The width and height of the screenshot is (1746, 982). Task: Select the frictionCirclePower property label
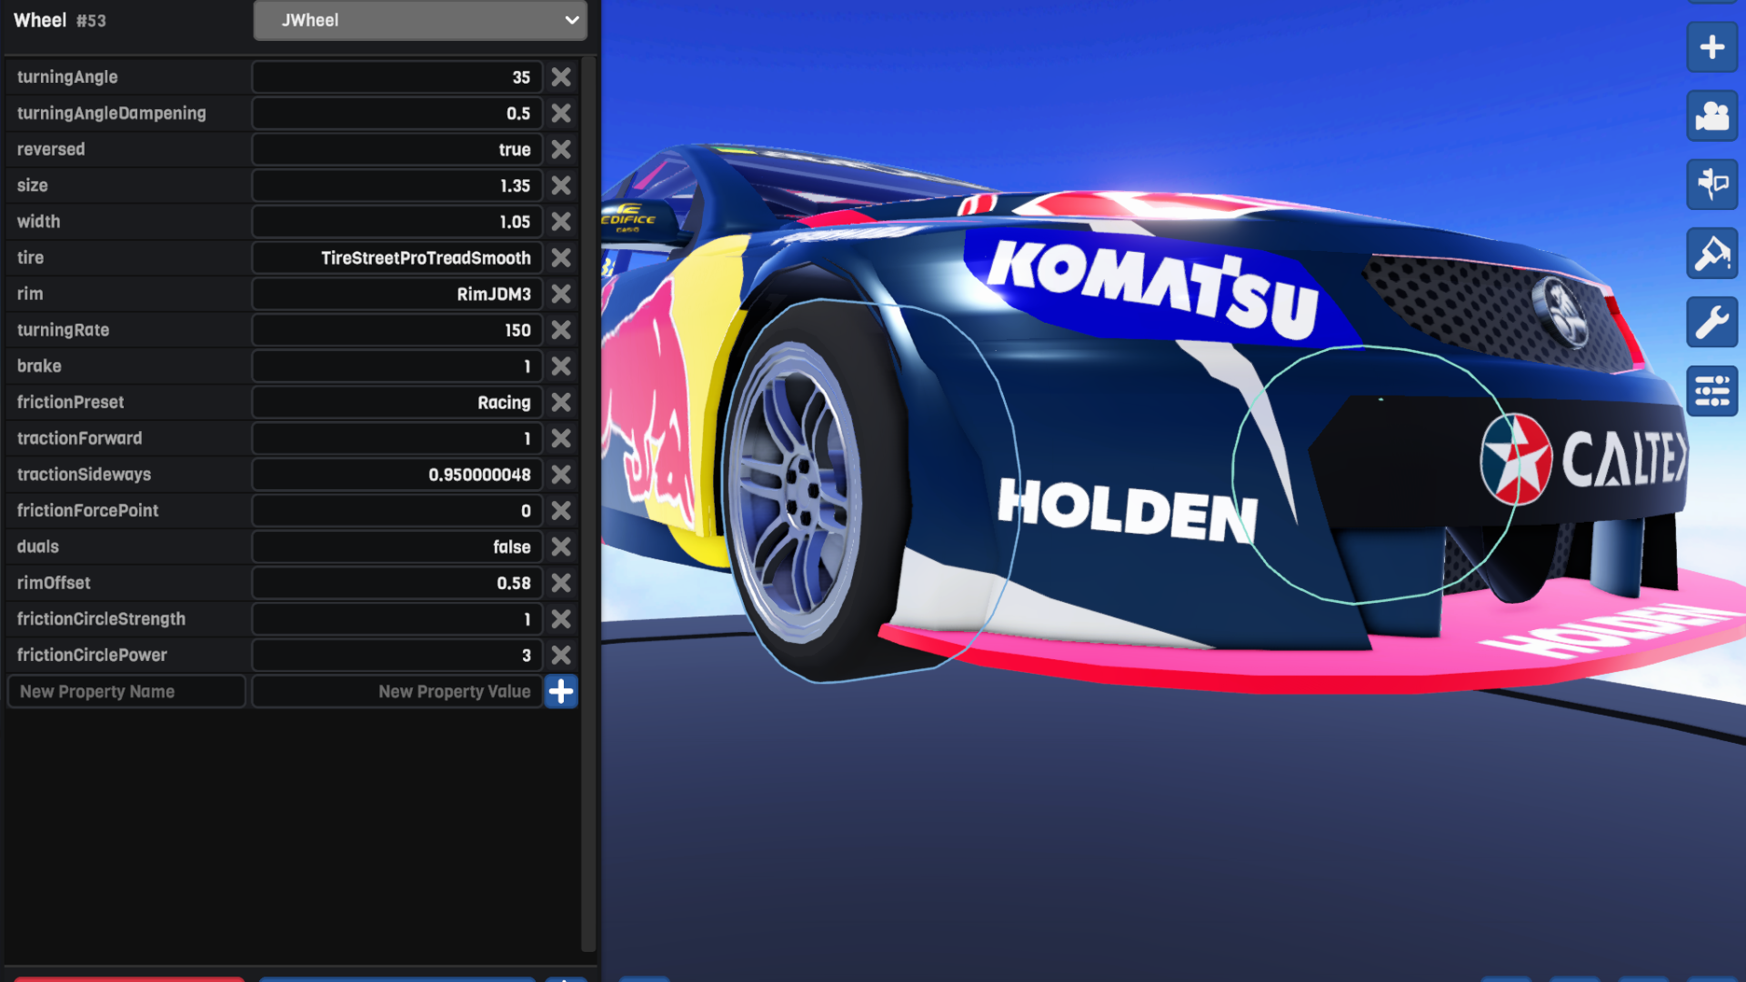pos(92,655)
